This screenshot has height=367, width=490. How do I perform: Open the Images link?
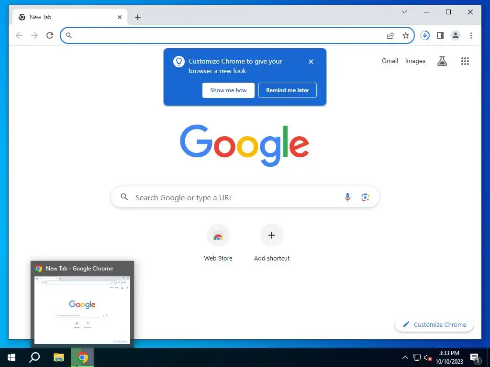point(415,61)
